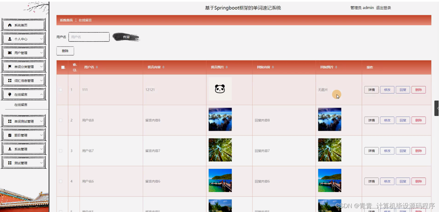Select the 在线留言 submenu item
Screen dimensions: 440x212
(x=21, y=105)
